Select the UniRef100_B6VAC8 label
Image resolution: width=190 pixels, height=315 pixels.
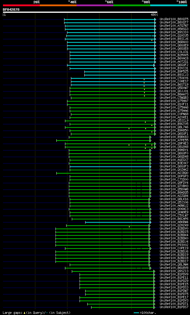[174, 59]
